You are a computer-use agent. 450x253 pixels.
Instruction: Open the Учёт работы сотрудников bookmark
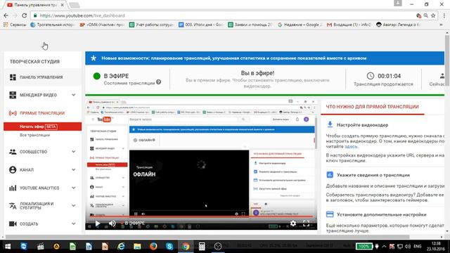[x=151, y=25]
